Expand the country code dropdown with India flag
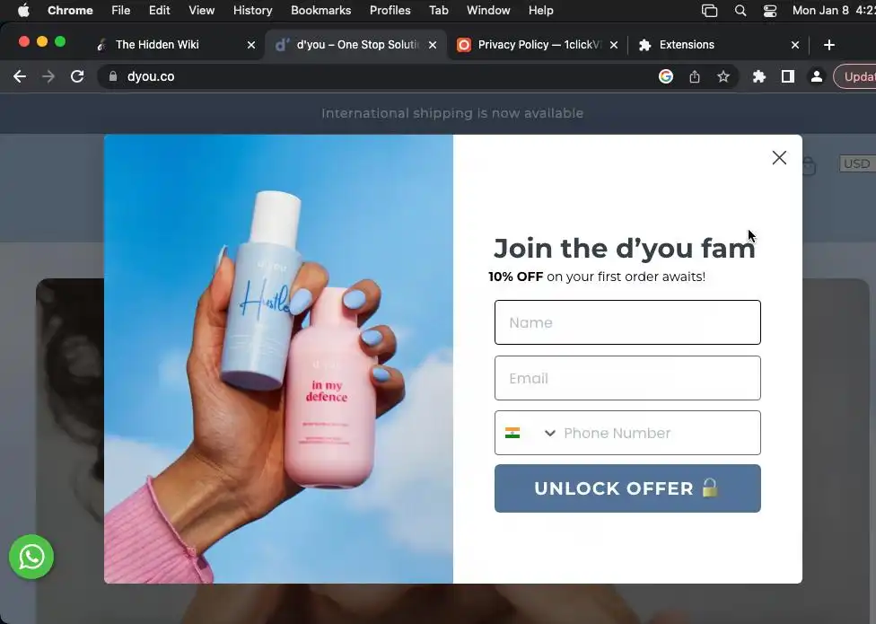This screenshot has height=624, width=876. point(530,433)
